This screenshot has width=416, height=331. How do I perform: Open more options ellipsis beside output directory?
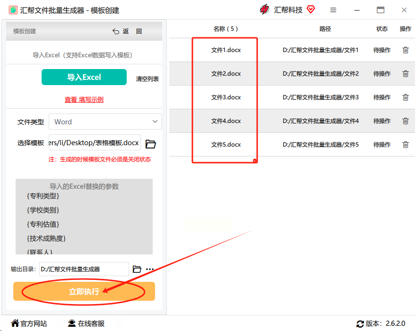tap(150, 269)
